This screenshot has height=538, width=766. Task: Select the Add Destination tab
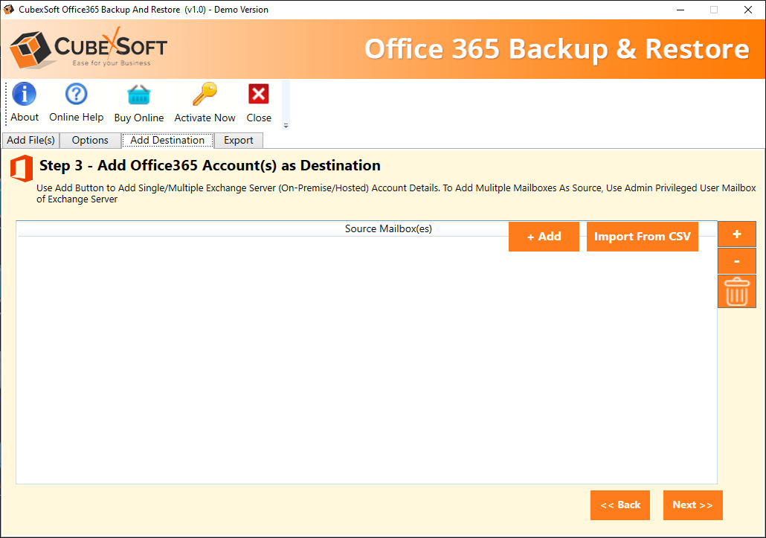[x=167, y=141]
